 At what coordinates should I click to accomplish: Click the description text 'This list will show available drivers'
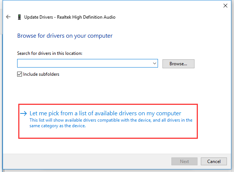pos(111,123)
